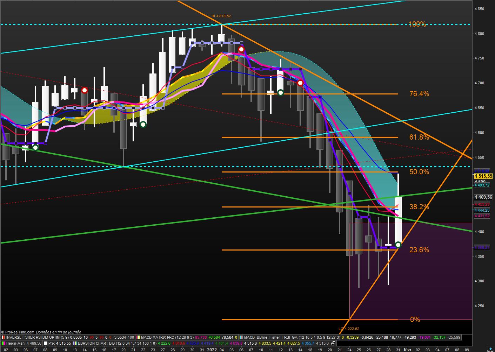495x352 pixels.
Task: Click the green signal marker on the 31 January candle
Action: 398,245
